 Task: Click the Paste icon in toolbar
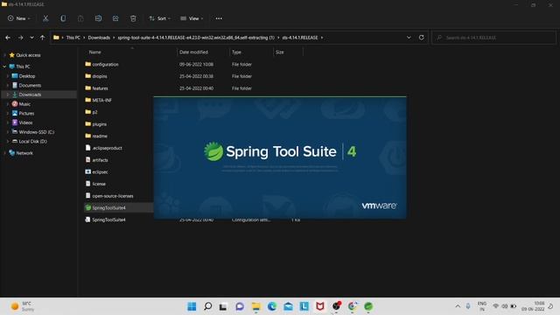pyautogui.click(x=80, y=18)
